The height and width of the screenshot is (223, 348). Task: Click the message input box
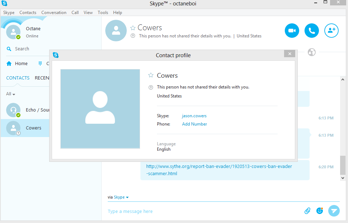pos(204,211)
